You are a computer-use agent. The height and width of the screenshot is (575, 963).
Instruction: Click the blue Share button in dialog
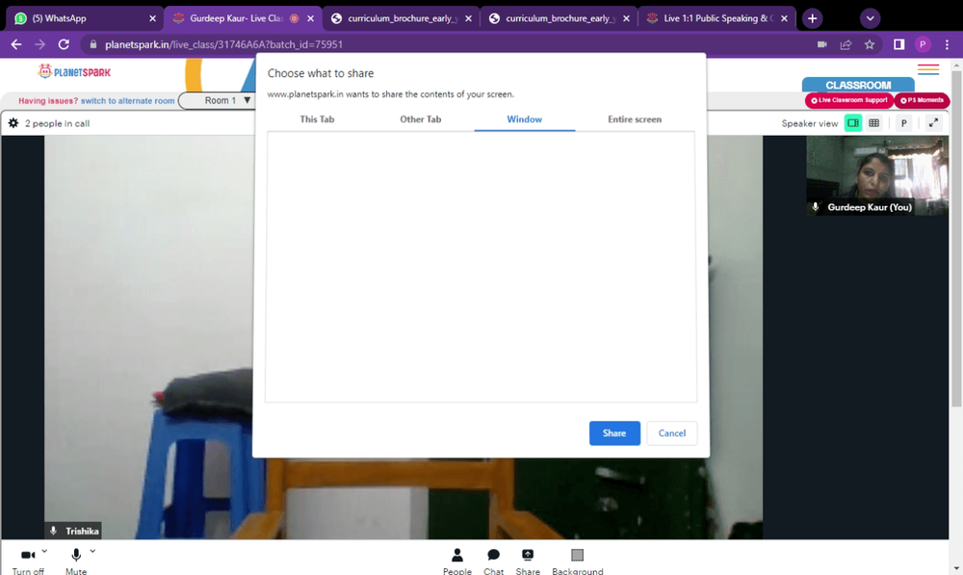[x=614, y=433]
